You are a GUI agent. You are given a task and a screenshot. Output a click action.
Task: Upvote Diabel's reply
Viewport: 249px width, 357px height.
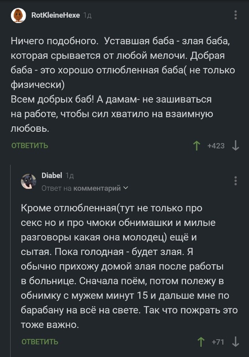(x=201, y=342)
